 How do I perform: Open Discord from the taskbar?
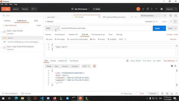(48, 98)
